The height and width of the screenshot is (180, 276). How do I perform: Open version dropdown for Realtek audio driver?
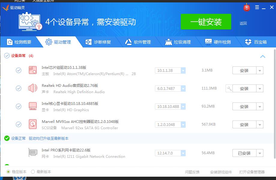183,88
